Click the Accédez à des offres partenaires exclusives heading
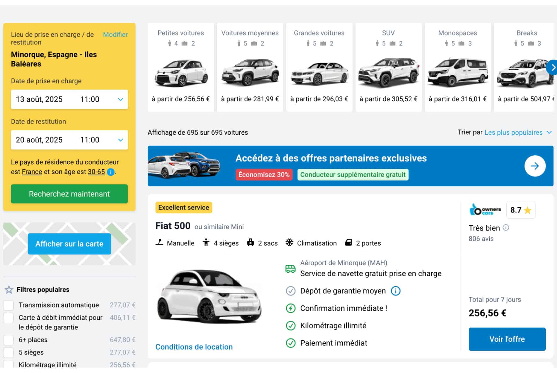Image resolution: width=557 pixels, height=373 pixels. pos(331,158)
